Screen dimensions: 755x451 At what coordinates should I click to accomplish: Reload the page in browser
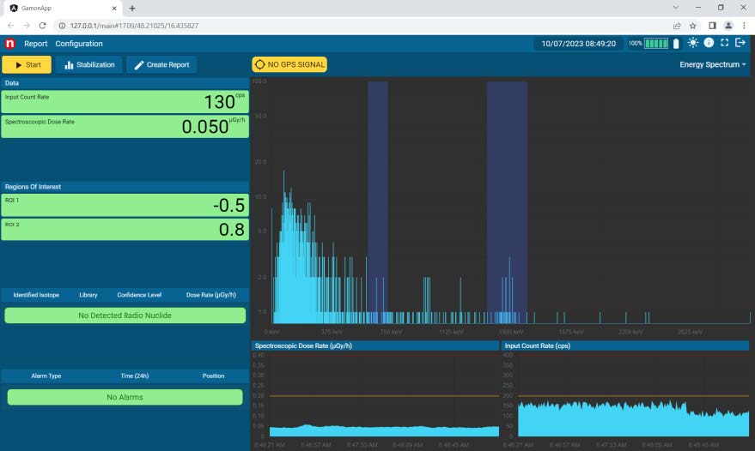pos(42,26)
